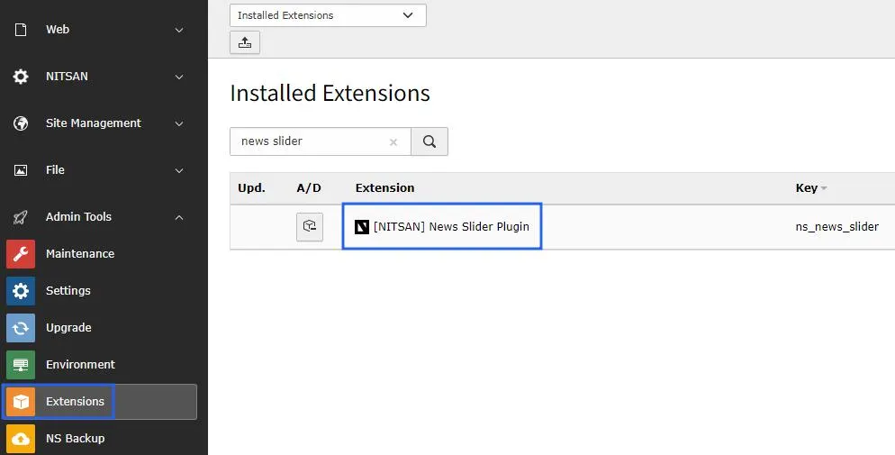Expand the Web module chevron
This screenshot has width=895, height=455.
[x=179, y=31]
